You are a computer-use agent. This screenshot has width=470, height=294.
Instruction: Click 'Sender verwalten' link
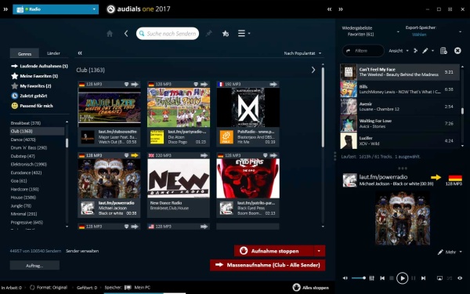[x=82, y=251]
